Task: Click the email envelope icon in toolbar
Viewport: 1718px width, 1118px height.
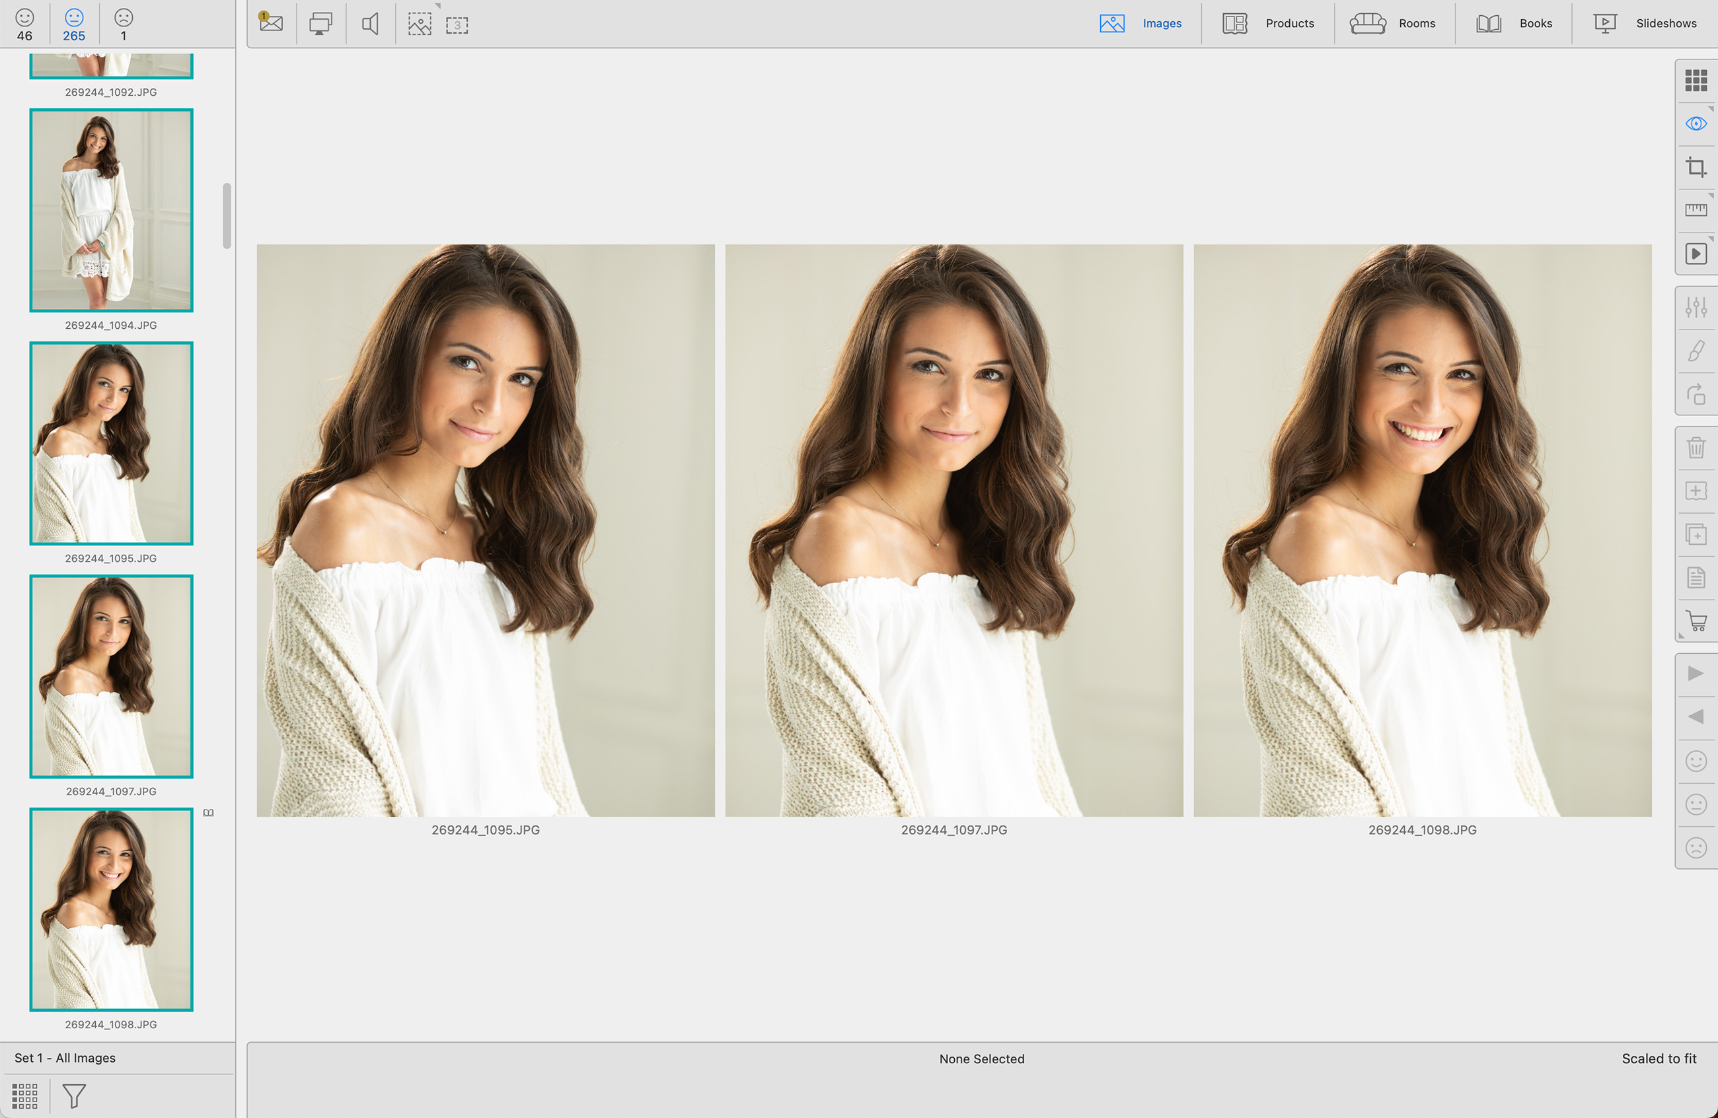Action: 272,23
